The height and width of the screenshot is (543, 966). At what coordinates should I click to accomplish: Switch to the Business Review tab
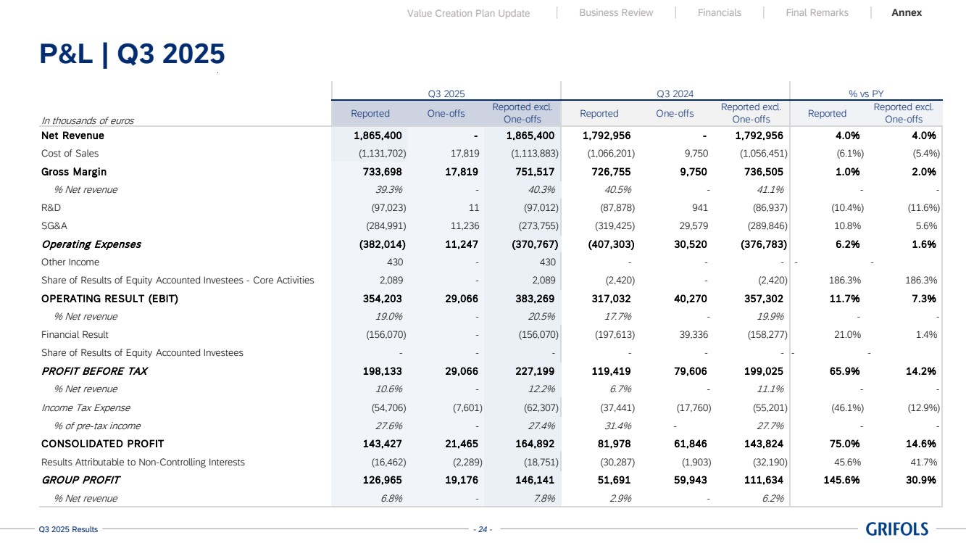616,12
